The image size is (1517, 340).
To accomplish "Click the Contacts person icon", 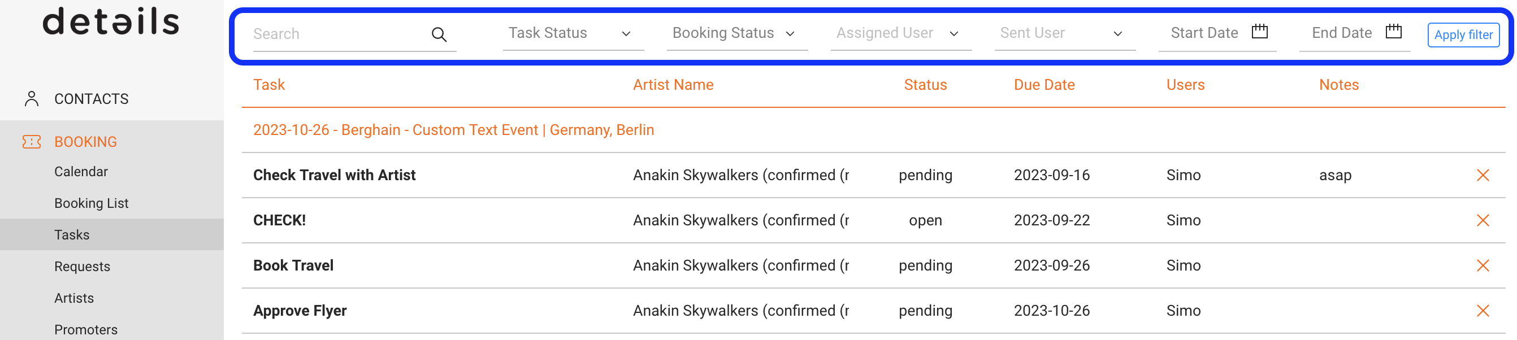I will pos(32,99).
